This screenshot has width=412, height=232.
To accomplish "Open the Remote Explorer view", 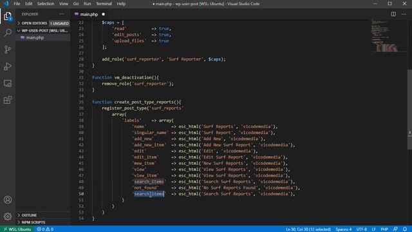I will pos(8,83).
